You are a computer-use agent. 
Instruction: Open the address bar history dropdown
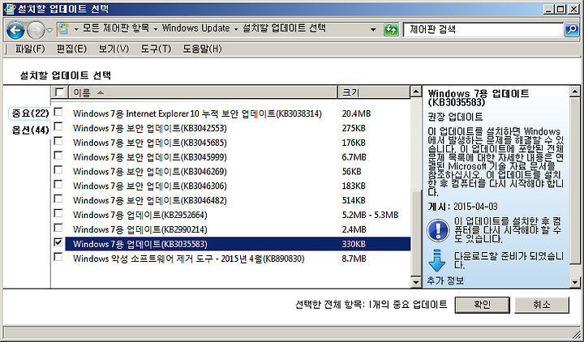pyautogui.click(x=373, y=29)
